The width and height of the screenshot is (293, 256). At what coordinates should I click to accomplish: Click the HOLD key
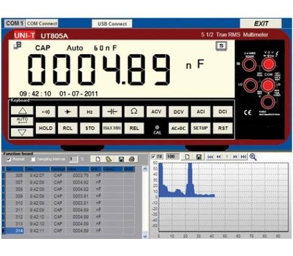tap(46, 128)
